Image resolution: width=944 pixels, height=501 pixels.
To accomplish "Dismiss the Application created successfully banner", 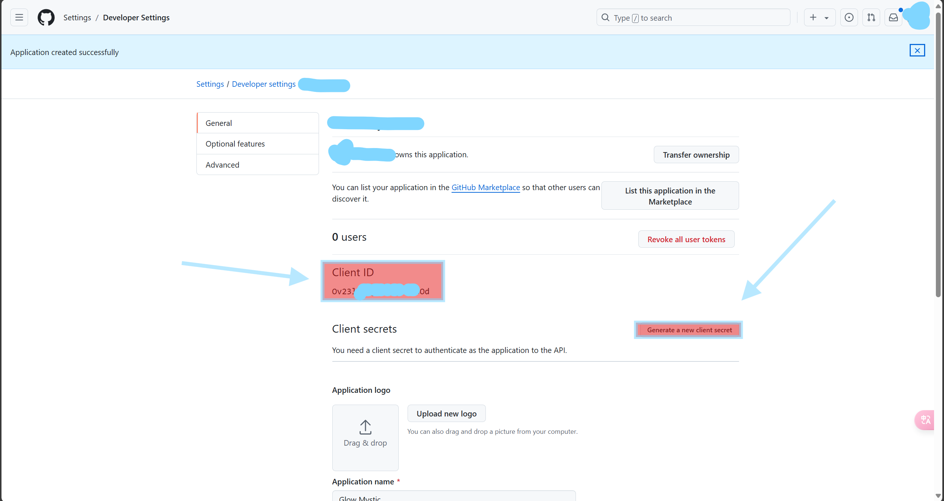I will click(x=917, y=51).
